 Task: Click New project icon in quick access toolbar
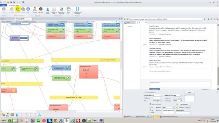pyautogui.click(x=5, y=2)
